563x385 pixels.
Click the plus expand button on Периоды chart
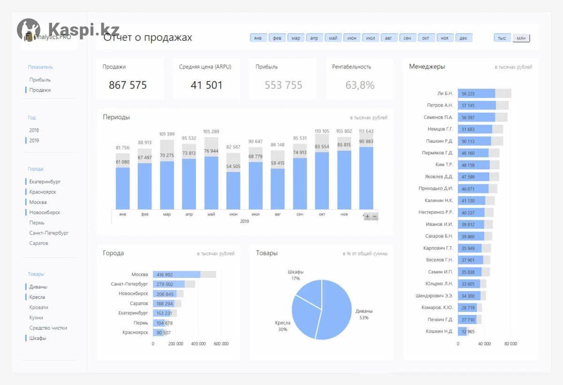click(367, 217)
